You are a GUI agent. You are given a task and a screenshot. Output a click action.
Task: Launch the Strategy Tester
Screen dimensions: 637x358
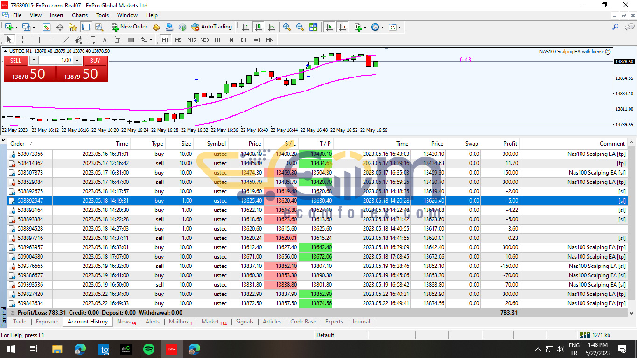pos(99,27)
